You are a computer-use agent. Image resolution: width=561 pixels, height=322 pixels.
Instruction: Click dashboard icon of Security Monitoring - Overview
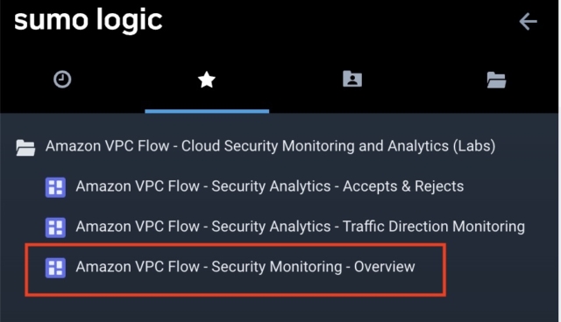[55, 268]
